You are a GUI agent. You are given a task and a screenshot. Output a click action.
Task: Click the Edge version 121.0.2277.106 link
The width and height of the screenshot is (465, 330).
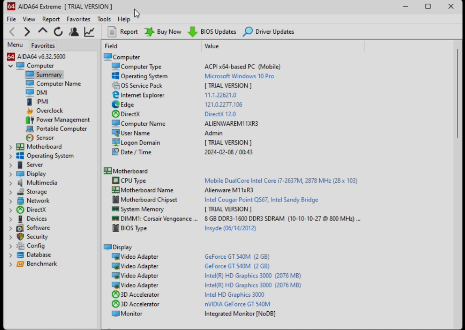223,105
